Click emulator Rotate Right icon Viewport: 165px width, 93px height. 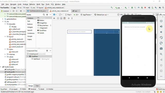point(161,43)
